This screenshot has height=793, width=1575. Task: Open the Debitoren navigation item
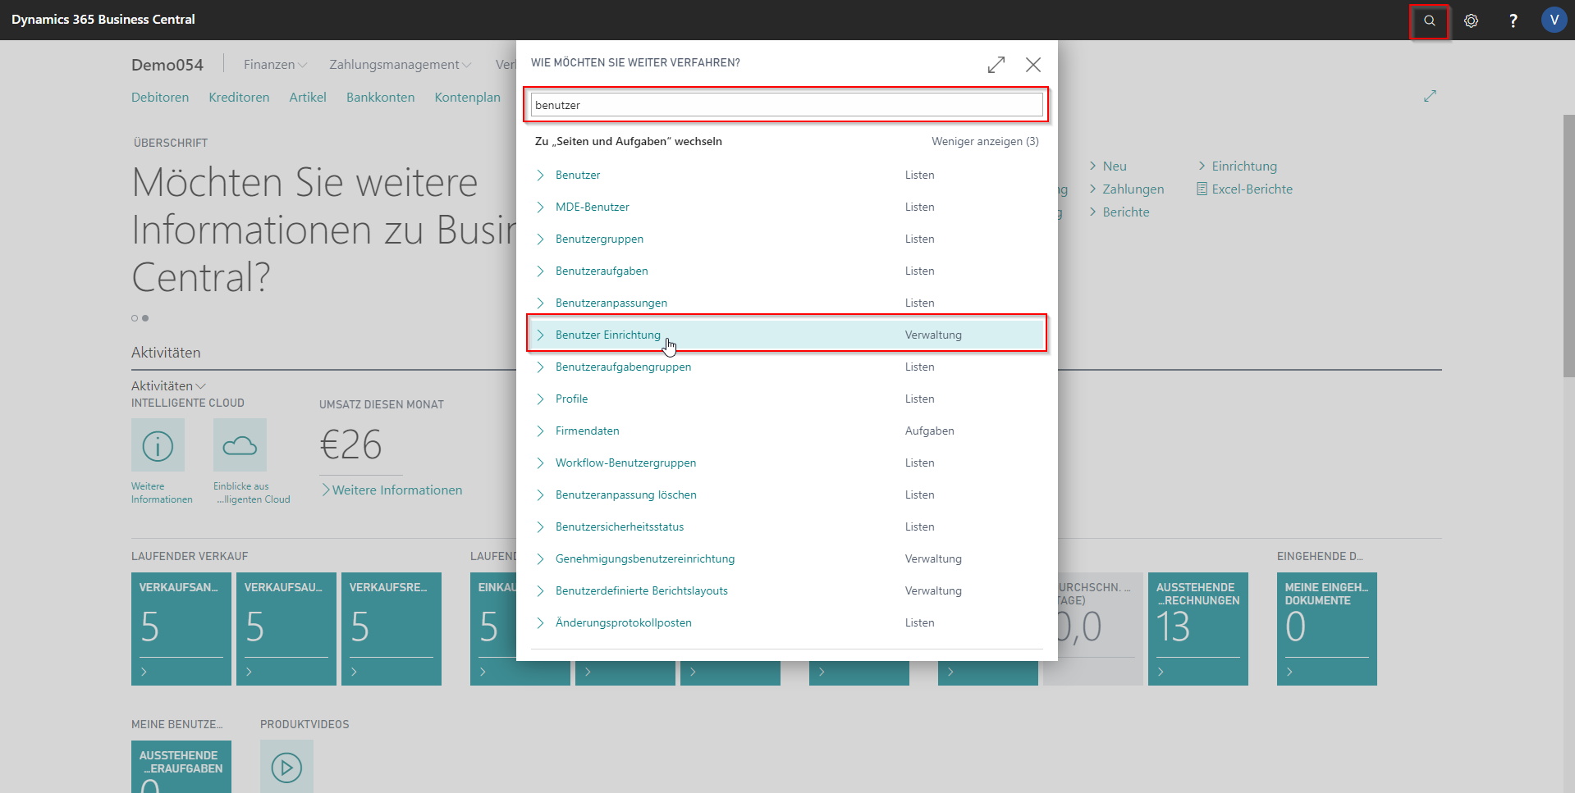coord(160,97)
